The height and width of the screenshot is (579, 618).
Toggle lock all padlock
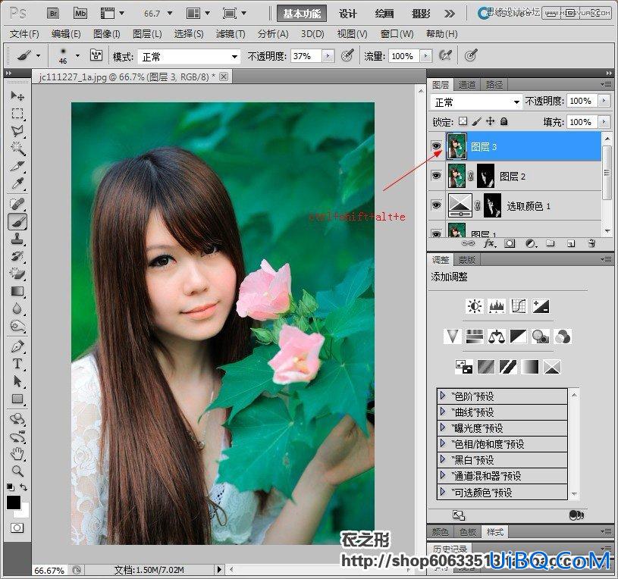tap(503, 121)
